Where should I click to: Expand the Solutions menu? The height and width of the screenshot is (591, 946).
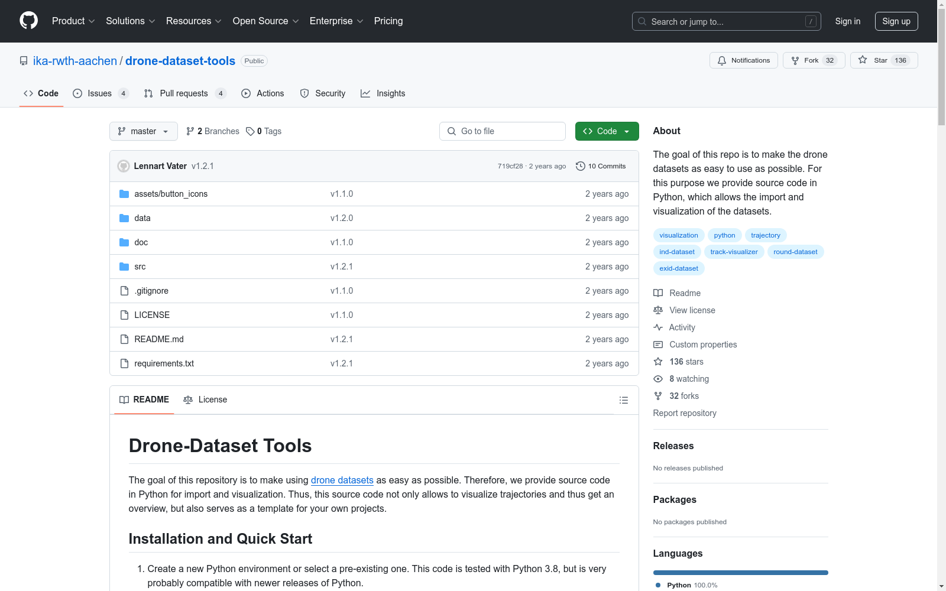(131, 21)
